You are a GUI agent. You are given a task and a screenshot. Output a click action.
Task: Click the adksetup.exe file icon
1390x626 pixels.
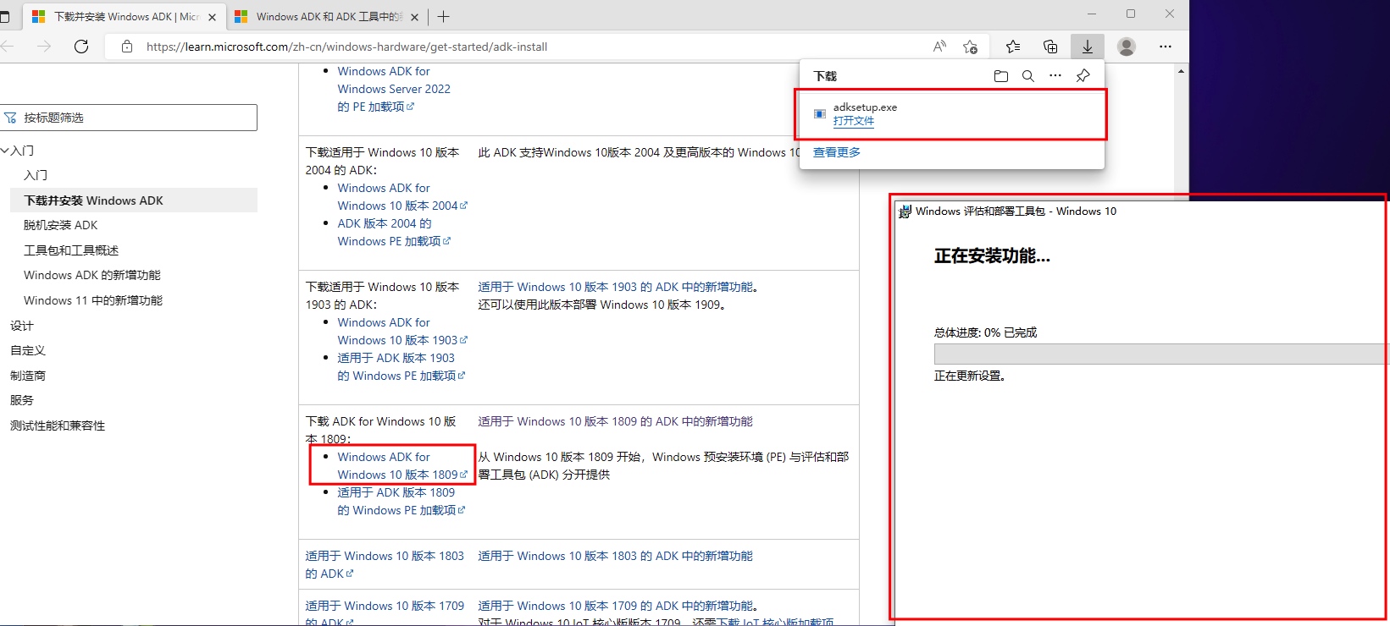[820, 113]
